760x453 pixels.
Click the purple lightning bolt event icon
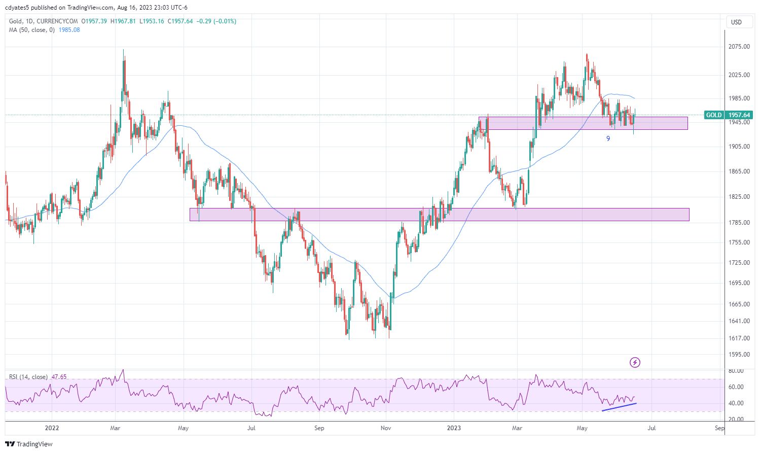pyautogui.click(x=635, y=362)
